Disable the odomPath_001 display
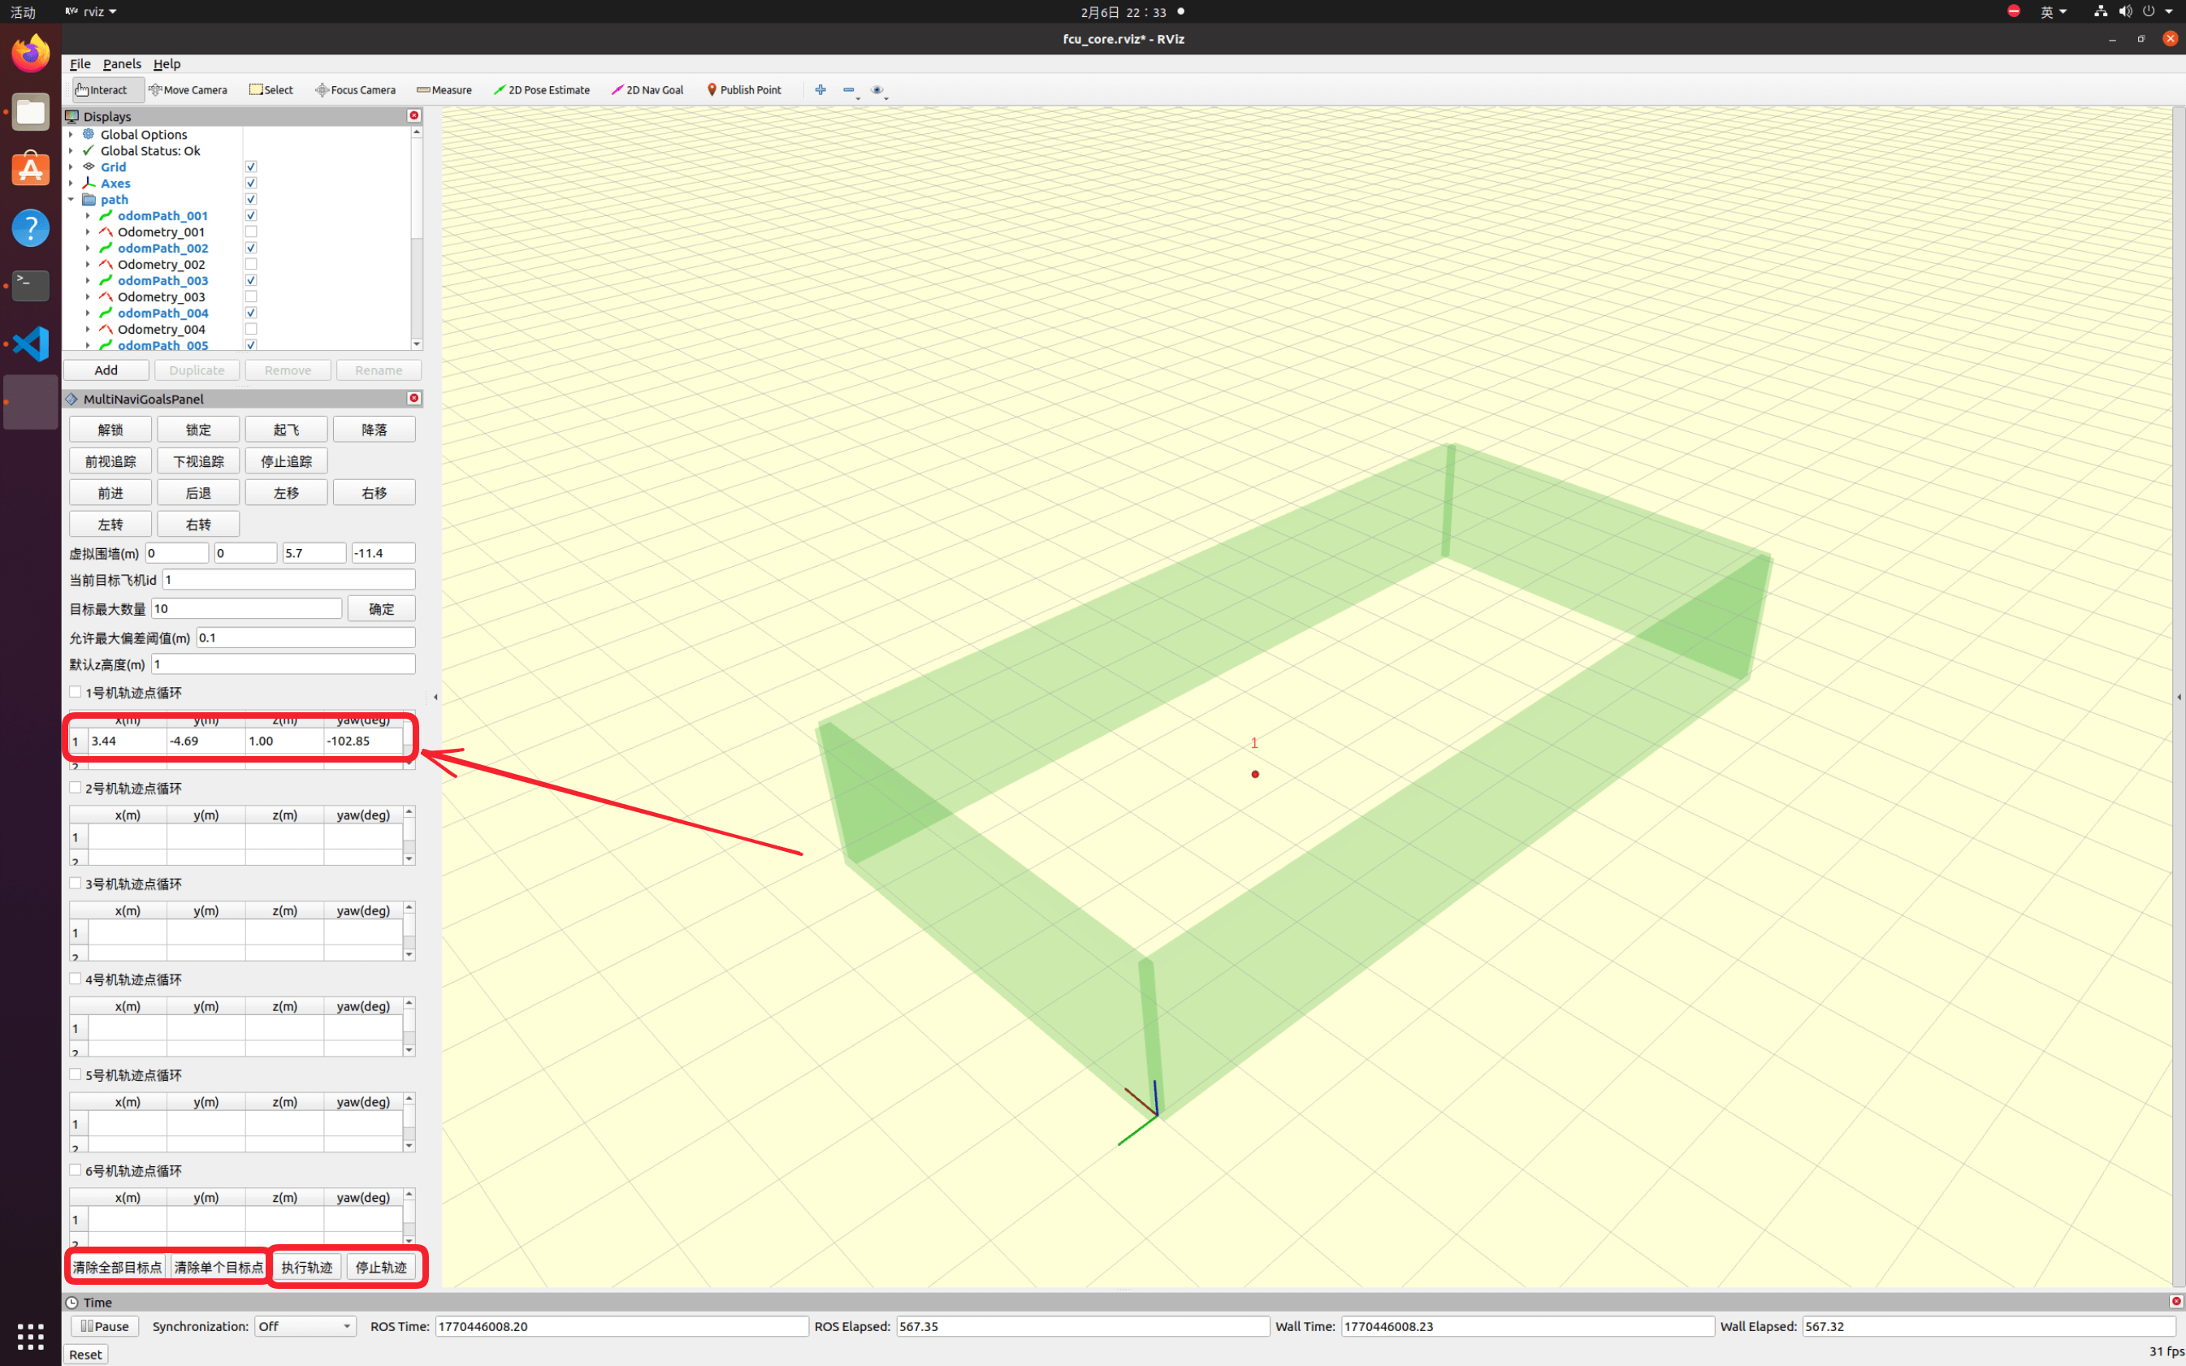2186x1366 pixels. tap(251, 216)
